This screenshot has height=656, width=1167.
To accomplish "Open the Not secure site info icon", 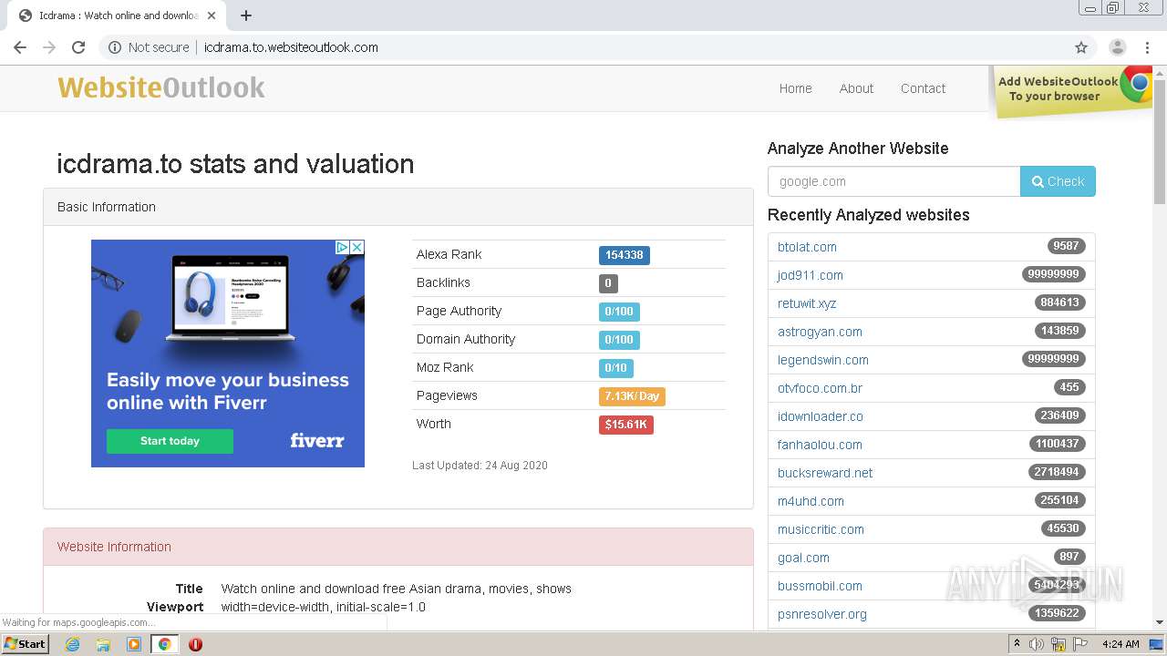I will (x=115, y=47).
